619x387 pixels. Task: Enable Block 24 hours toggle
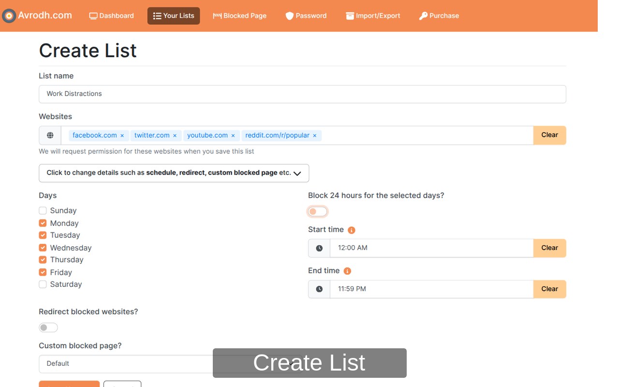point(318,211)
